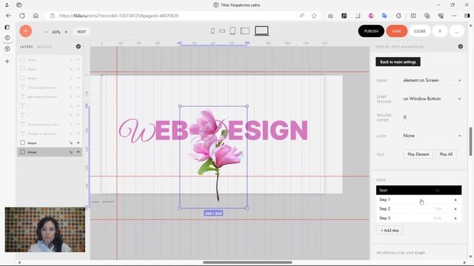This screenshot has width=474, height=266.
Task: Click the orange SAVE button
Action: 397,31
